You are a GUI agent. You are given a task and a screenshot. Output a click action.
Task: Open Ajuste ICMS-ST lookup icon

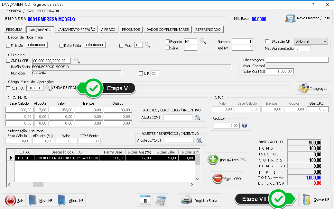click(x=199, y=140)
